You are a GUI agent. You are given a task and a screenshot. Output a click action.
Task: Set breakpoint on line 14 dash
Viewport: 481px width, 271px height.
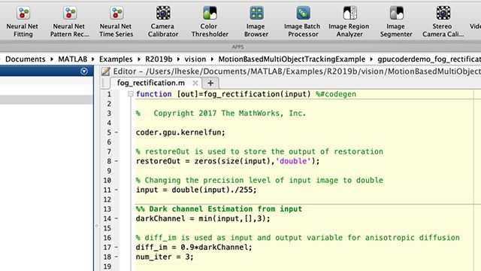116,218
